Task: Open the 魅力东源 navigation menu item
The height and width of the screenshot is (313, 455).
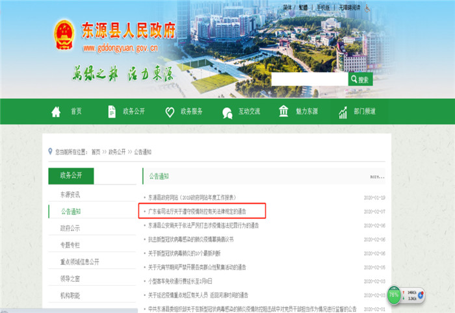Action: point(307,111)
